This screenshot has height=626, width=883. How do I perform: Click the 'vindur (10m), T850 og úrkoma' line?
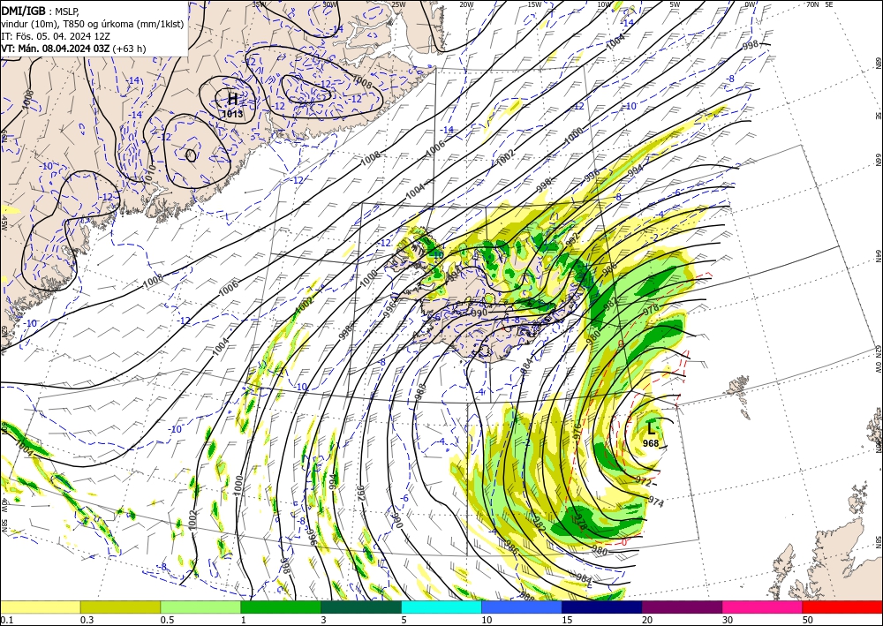click(x=93, y=24)
